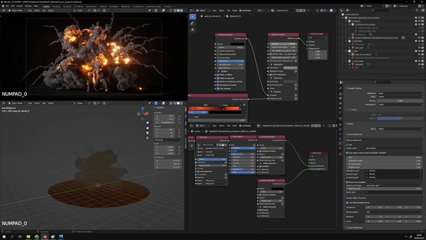Switch to the Compositing workspace tab
426x240 pixels.
click(x=138, y=6)
